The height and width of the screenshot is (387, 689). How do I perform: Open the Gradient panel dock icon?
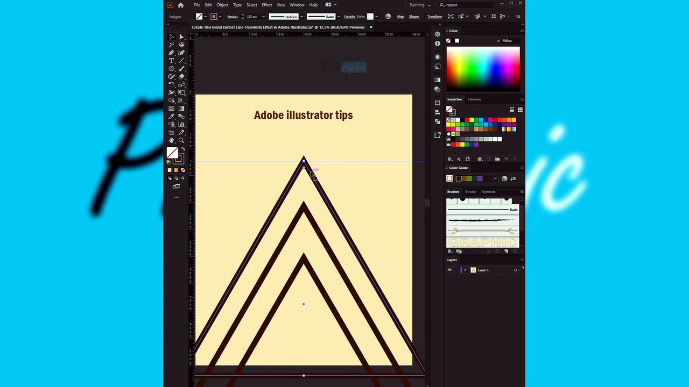(x=437, y=80)
